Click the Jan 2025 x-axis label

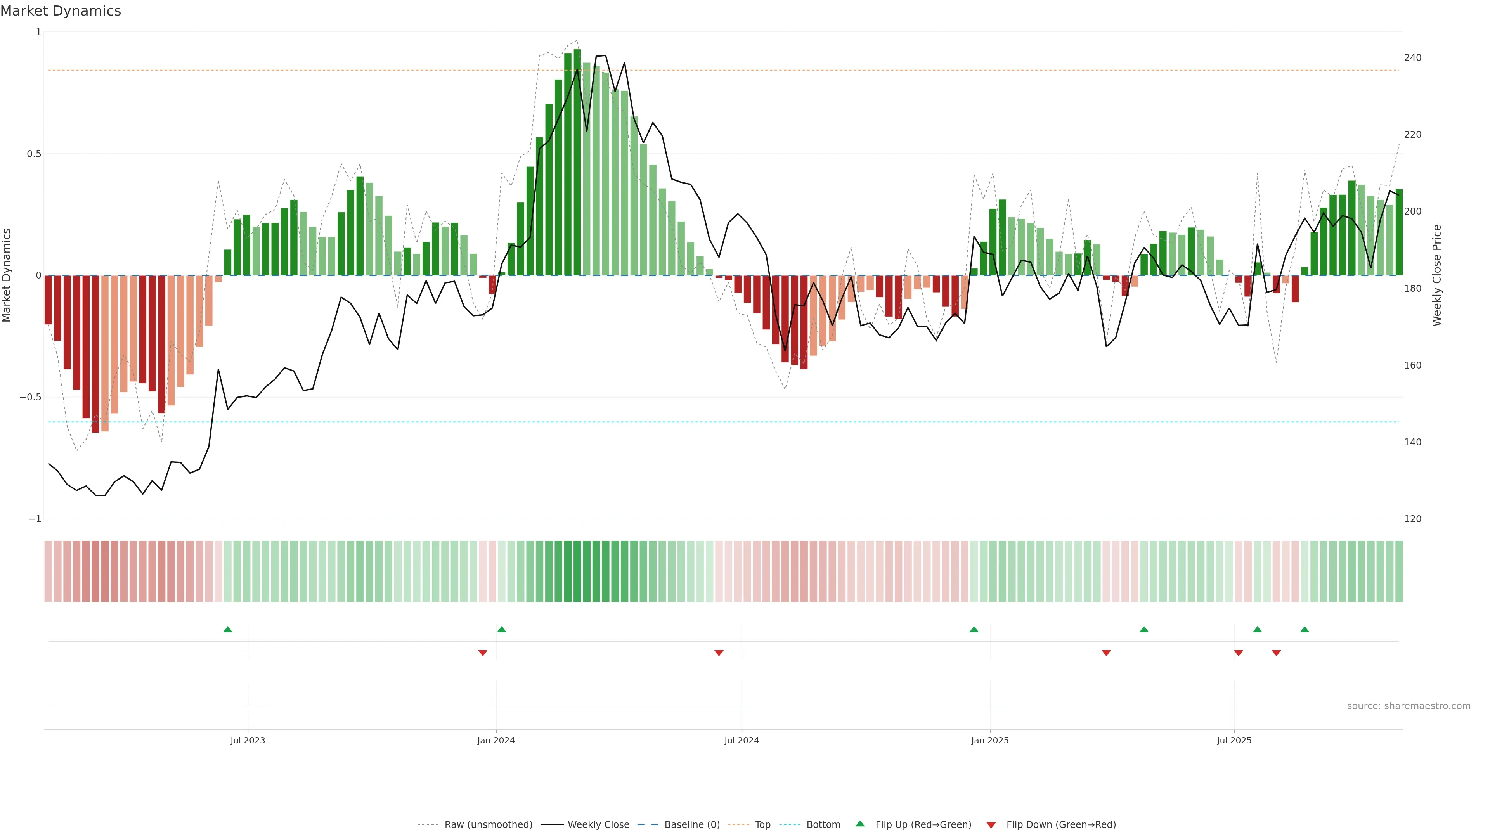point(990,740)
